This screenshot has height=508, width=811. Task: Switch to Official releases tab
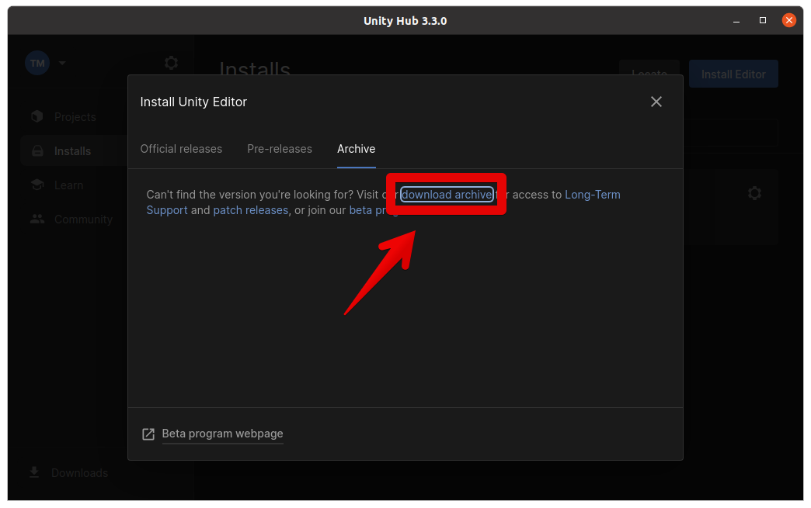181,149
